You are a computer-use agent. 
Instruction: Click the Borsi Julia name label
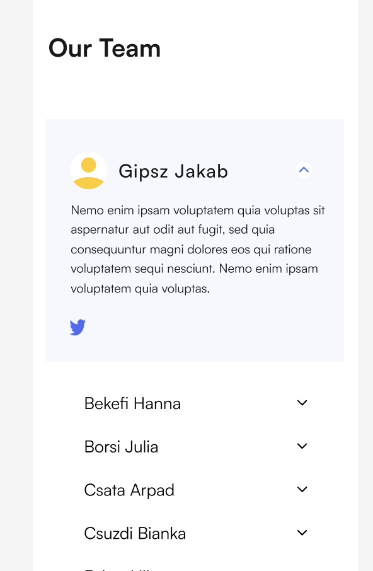point(121,446)
